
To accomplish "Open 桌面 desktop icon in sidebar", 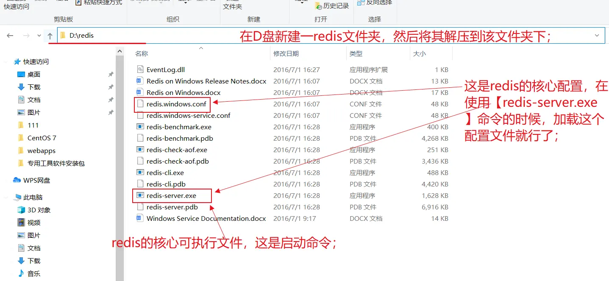I will [21, 74].
